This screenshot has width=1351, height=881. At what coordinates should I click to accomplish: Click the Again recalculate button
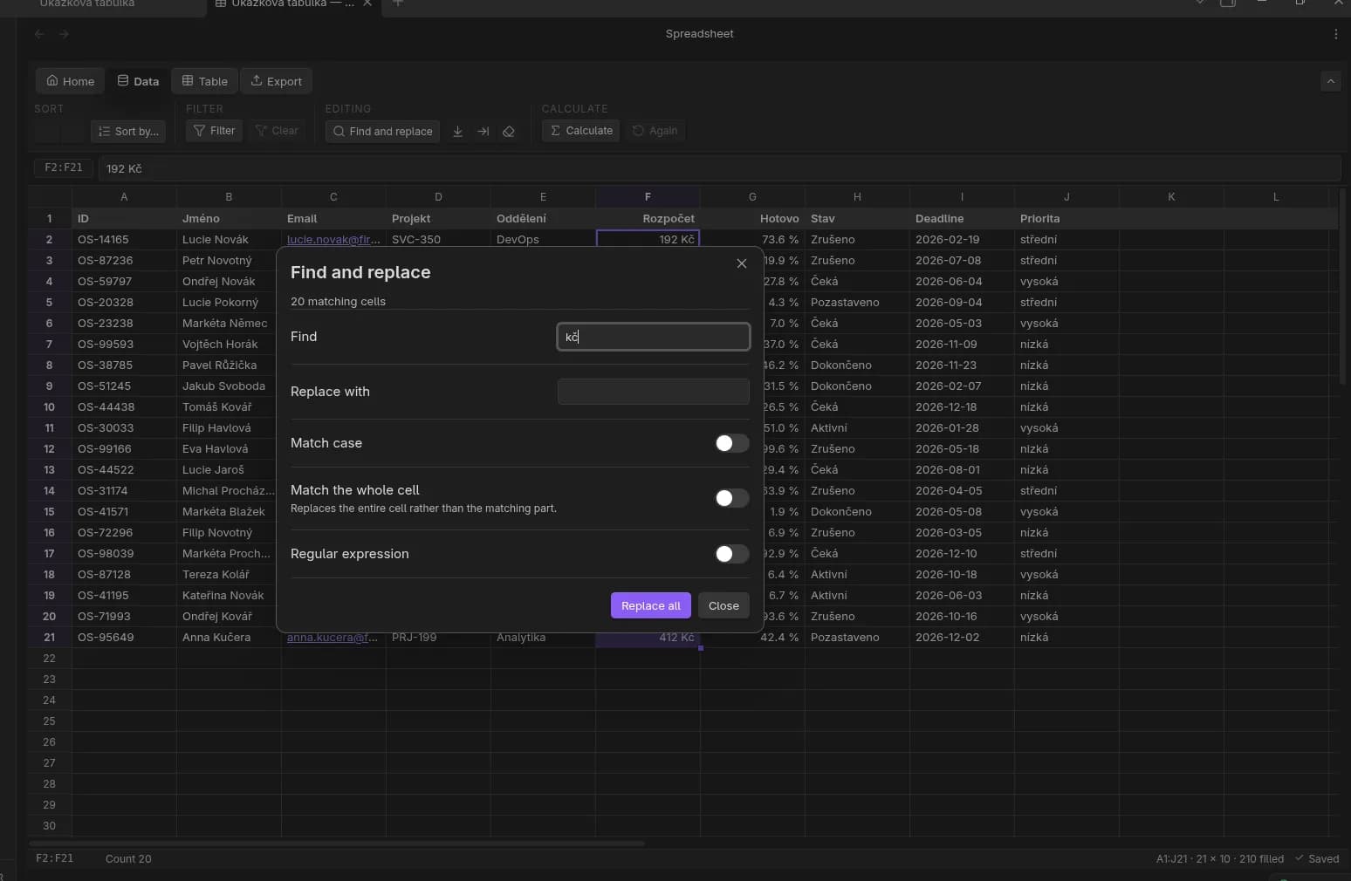pyautogui.click(x=655, y=131)
